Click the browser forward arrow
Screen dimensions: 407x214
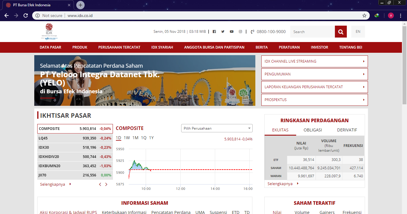coord(16,15)
